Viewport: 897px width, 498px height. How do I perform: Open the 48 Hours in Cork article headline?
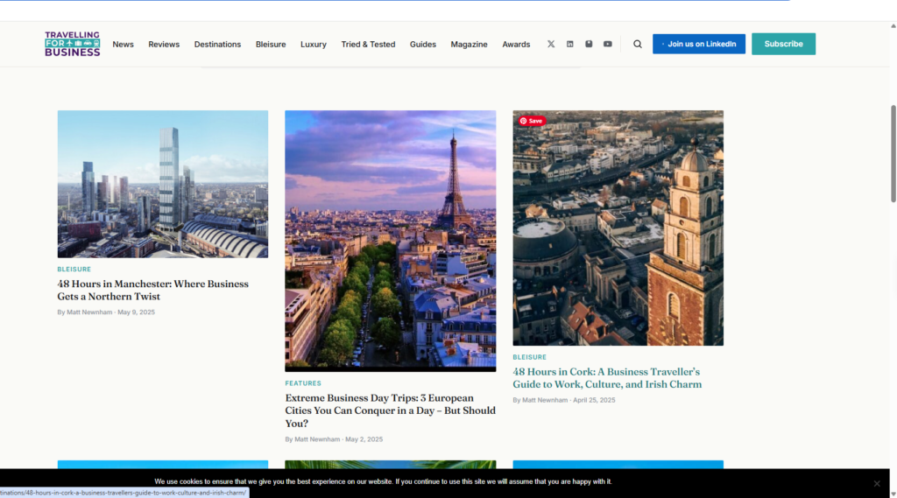607,378
